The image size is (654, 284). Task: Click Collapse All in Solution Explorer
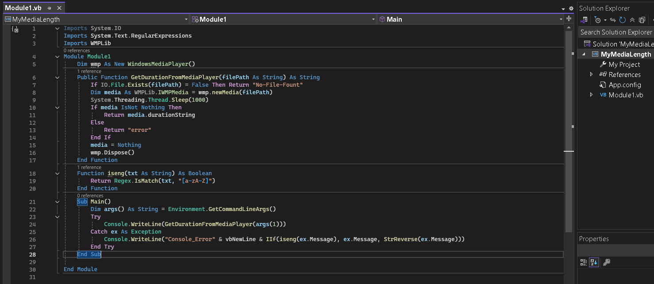point(632,20)
